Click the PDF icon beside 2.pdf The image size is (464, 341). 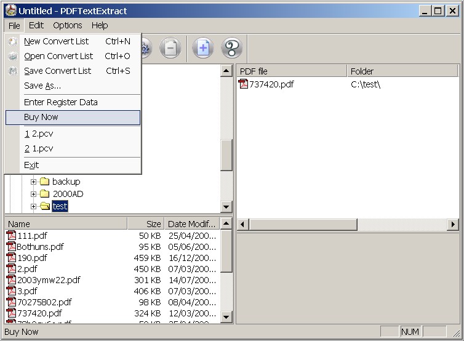click(x=11, y=268)
